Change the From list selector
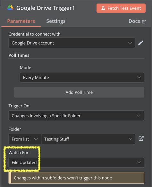Viewport: 152px width, 187px height. 25,139
